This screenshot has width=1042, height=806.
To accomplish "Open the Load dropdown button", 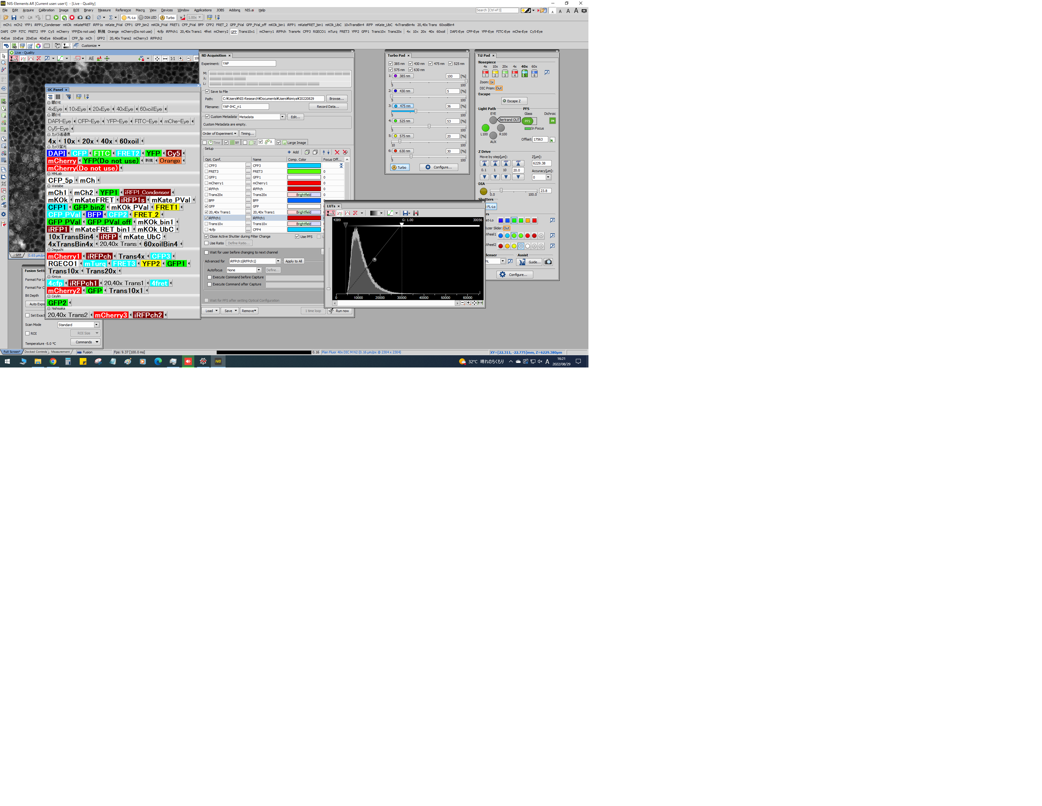I will 211,311.
